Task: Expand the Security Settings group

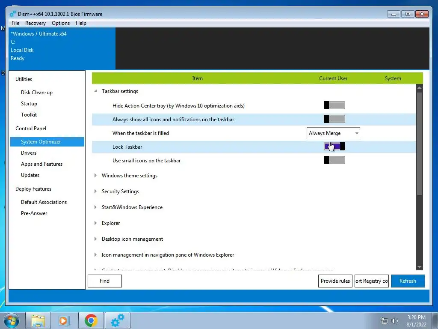Action: (x=95, y=191)
